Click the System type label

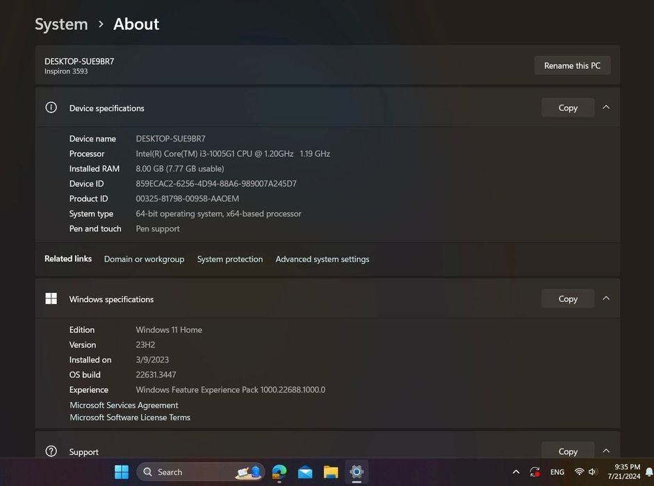[x=91, y=213]
